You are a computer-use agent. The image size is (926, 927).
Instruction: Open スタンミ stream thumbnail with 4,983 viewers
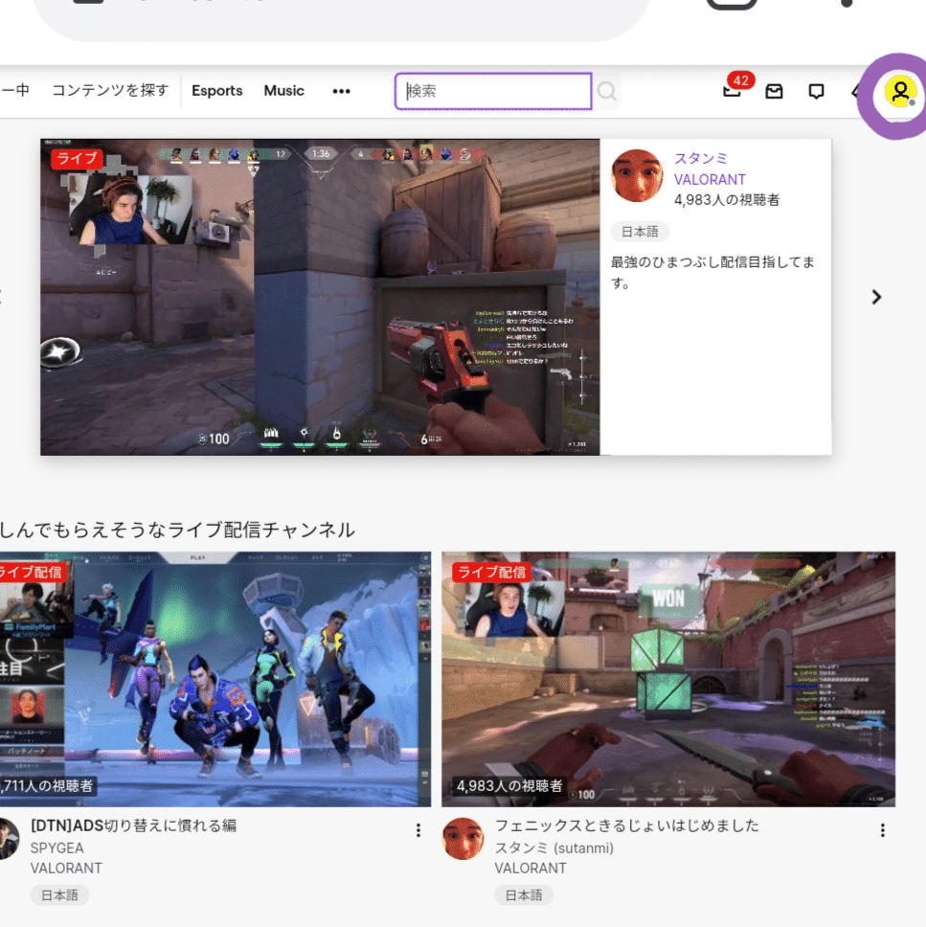point(668,679)
